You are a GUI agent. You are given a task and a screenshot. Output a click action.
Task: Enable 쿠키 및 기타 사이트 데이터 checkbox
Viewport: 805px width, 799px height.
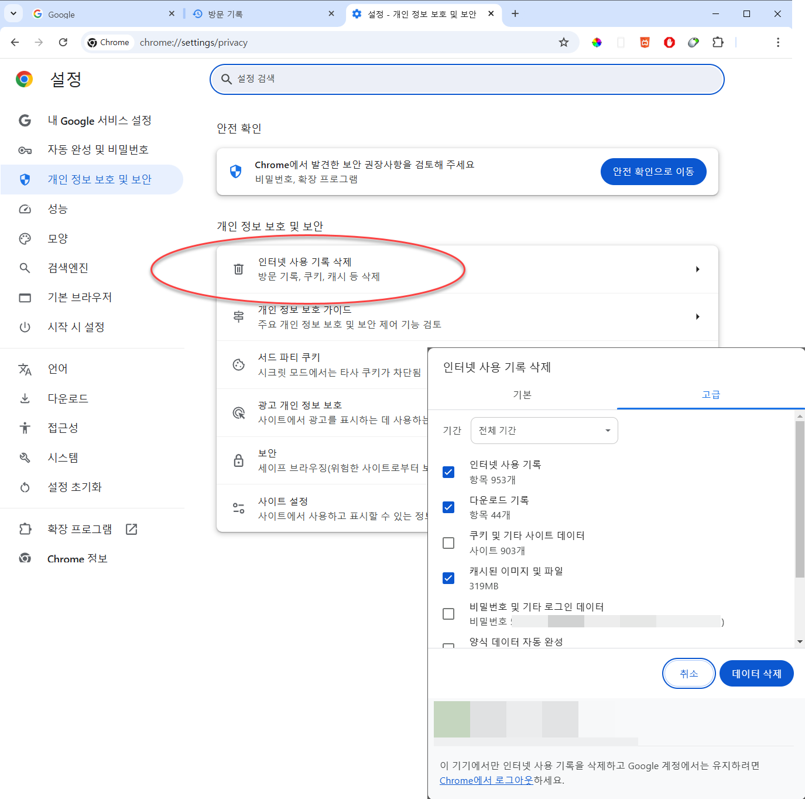(448, 542)
